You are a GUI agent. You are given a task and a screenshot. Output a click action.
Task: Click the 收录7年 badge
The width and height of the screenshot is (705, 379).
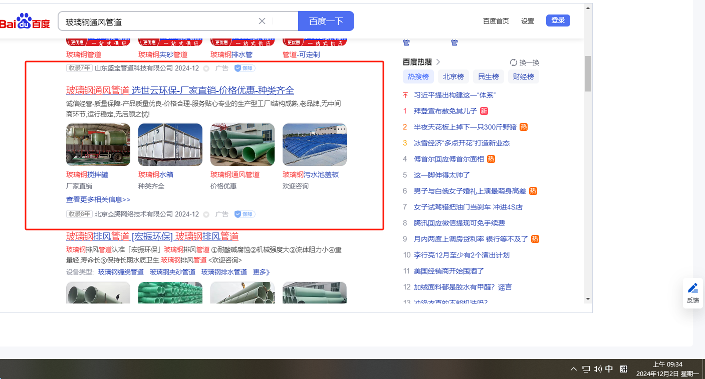79,68
